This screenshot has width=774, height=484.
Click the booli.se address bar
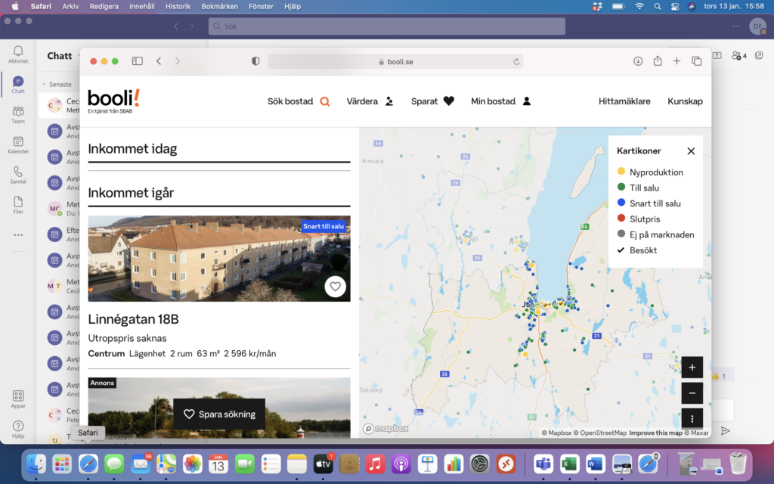point(395,62)
